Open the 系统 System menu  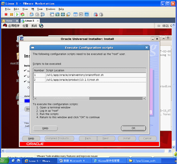(x=34, y=26)
